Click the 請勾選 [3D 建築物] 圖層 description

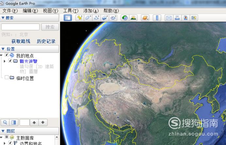coord(37,69)
